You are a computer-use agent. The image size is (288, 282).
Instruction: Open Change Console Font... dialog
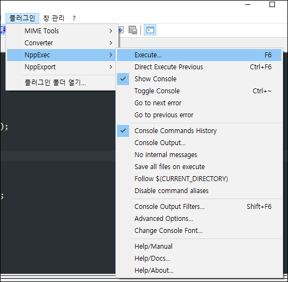(199, 231)
